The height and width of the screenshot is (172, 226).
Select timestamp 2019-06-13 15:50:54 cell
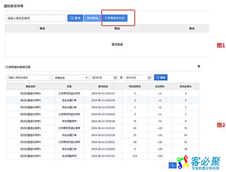point(103,107)
